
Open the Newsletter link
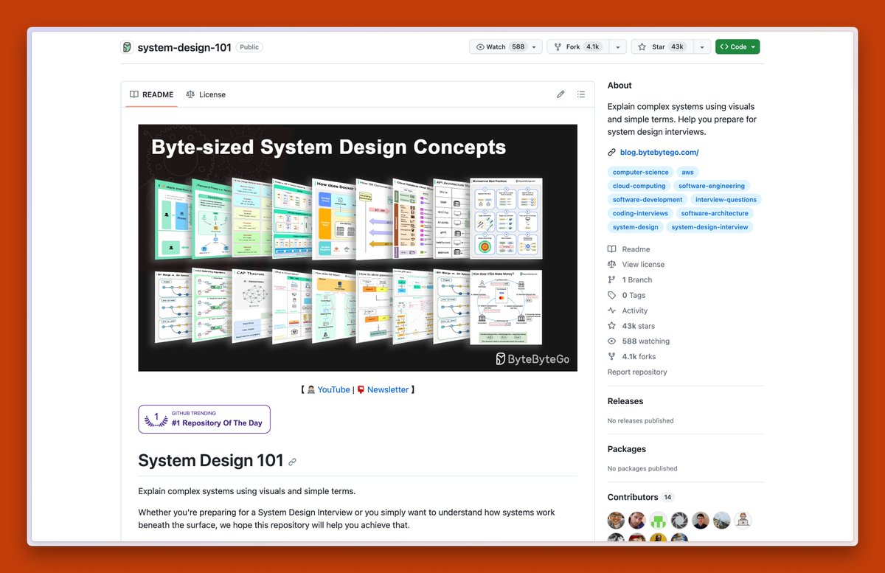point(388,389)
